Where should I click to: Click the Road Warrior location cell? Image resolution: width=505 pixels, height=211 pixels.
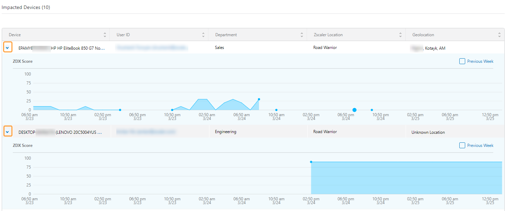point(325,47)
